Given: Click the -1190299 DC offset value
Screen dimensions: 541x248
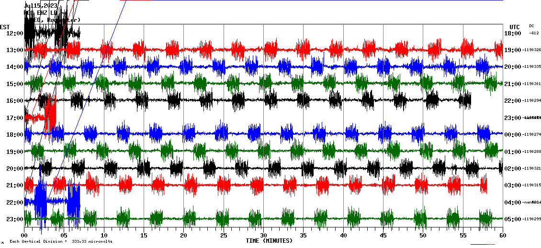Looking at the screenshot, I should (532, 219).
